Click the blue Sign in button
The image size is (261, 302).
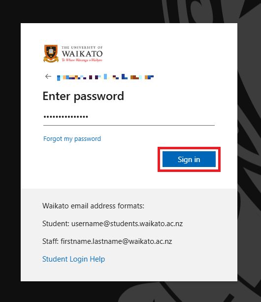[189, 159]
